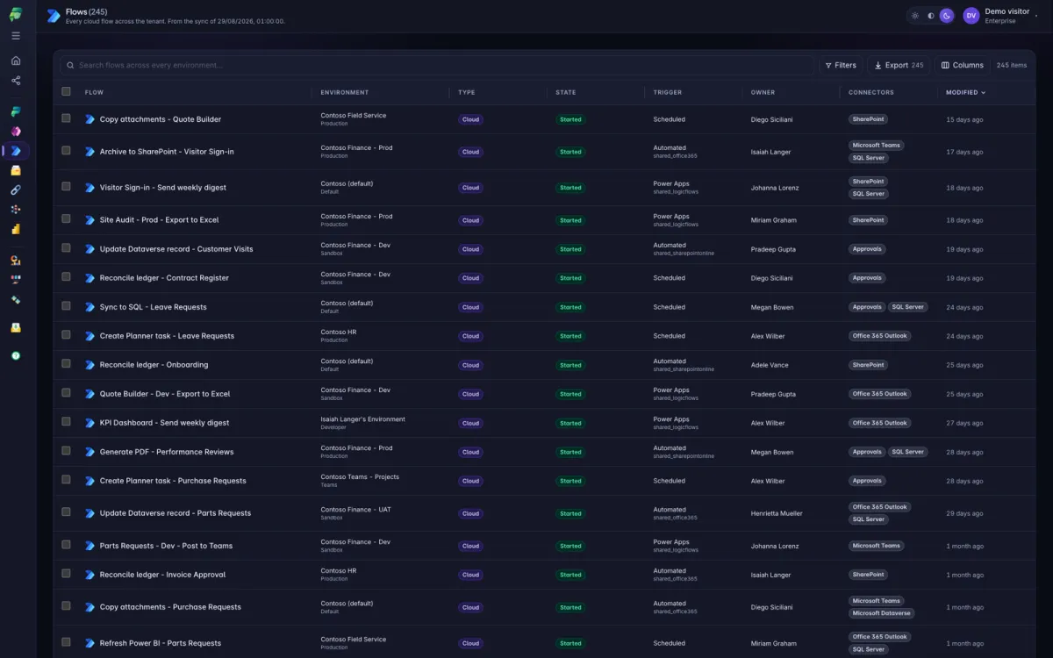
Task: Focus the search flows input field
Action: [x=437, y=65]
